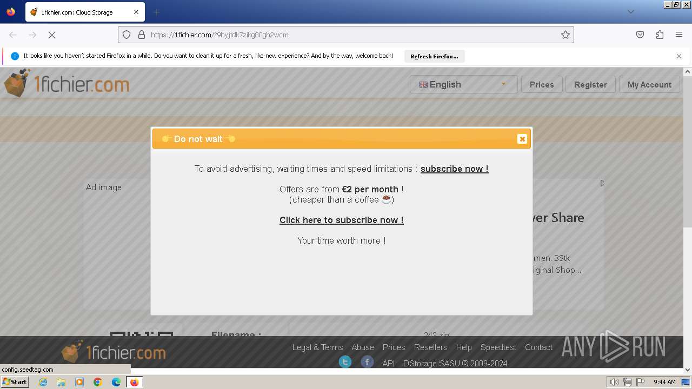Screen dimensions: 692x389
Task: Open the Speedtest footer link
Action: point(498,347)
